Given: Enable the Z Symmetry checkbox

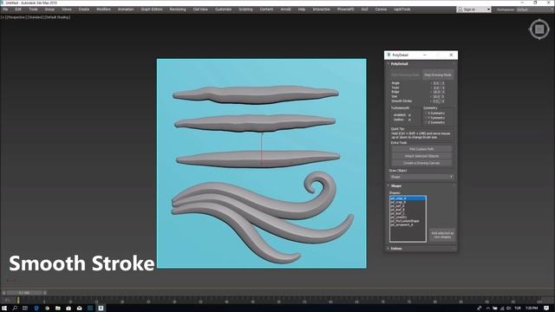Looking at the screenshot, I should pyautogui.click(x=426, y=122).
